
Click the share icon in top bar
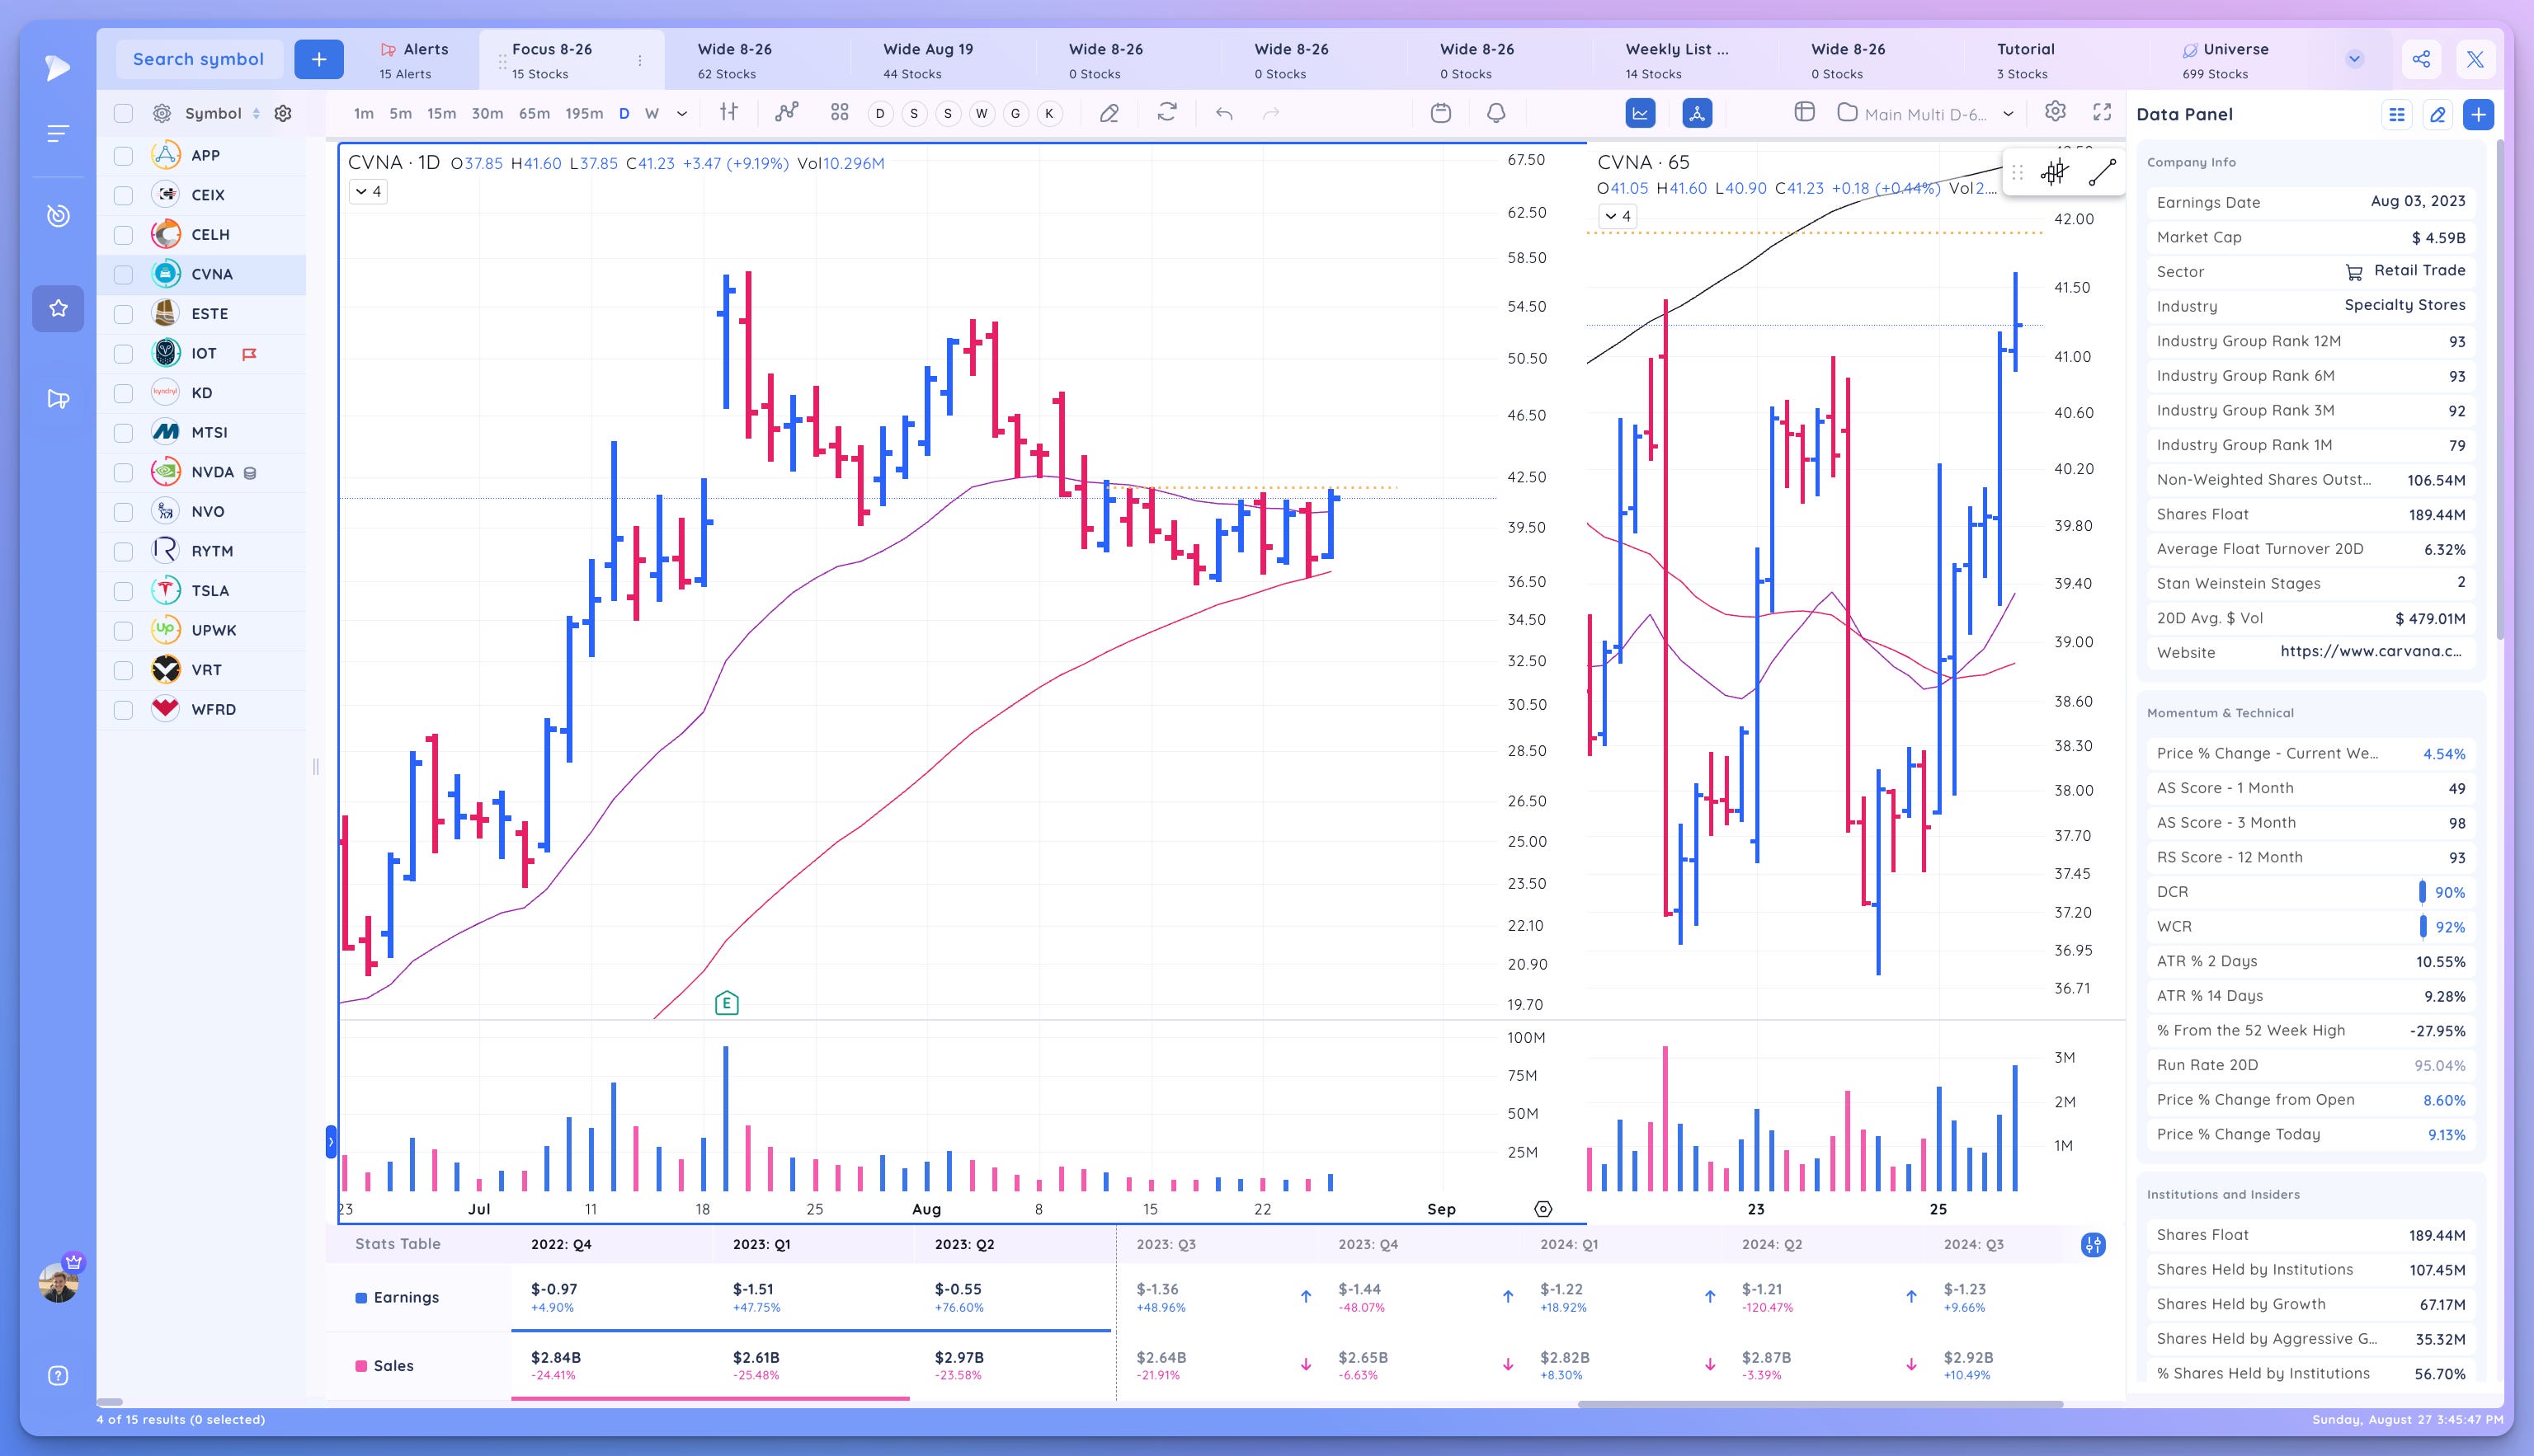2421,59
